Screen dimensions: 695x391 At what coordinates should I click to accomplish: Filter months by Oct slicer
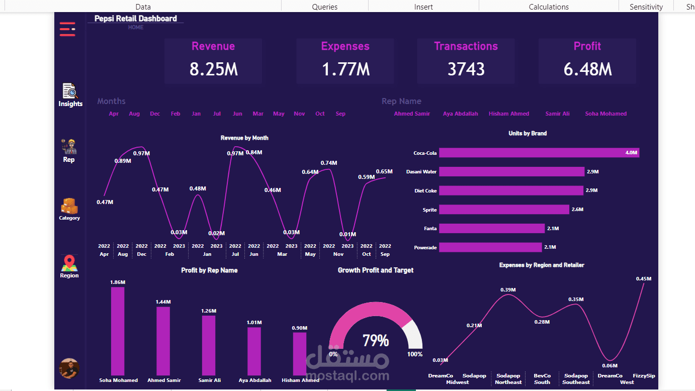click(x=320, y=114)
